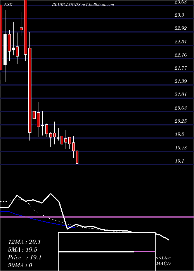Click the 5MA : 19.5 readout
This screenshot has width=194, height=271.
23,250
